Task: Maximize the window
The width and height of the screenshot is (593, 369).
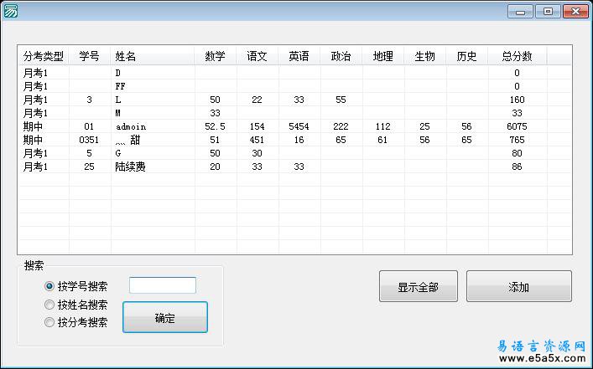Action: coord(548,12)
